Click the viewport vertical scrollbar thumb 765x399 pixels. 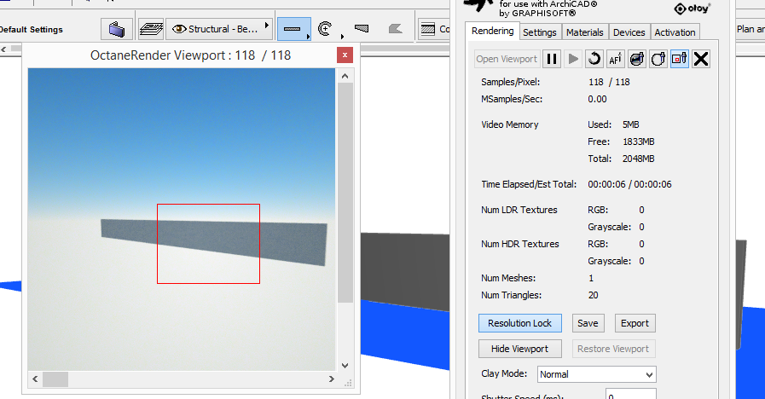[345, 193]
